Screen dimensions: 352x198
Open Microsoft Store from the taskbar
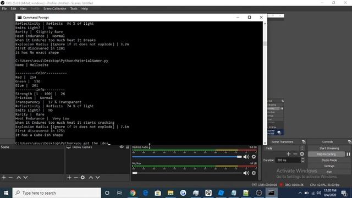click(158, 193)
